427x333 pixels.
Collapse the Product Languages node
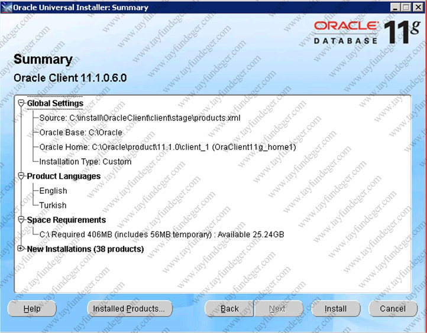[21, 176]
